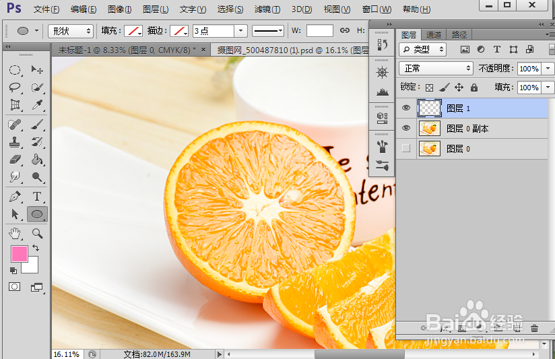Viewport: 555px width, 359px height.
Task: Delete layer with trash icon
Action: click(x=535, y=329)
